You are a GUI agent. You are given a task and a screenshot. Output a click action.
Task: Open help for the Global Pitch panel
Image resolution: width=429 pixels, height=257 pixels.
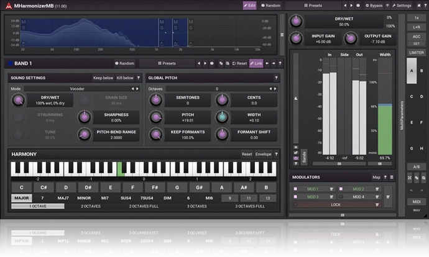(276, 78)
